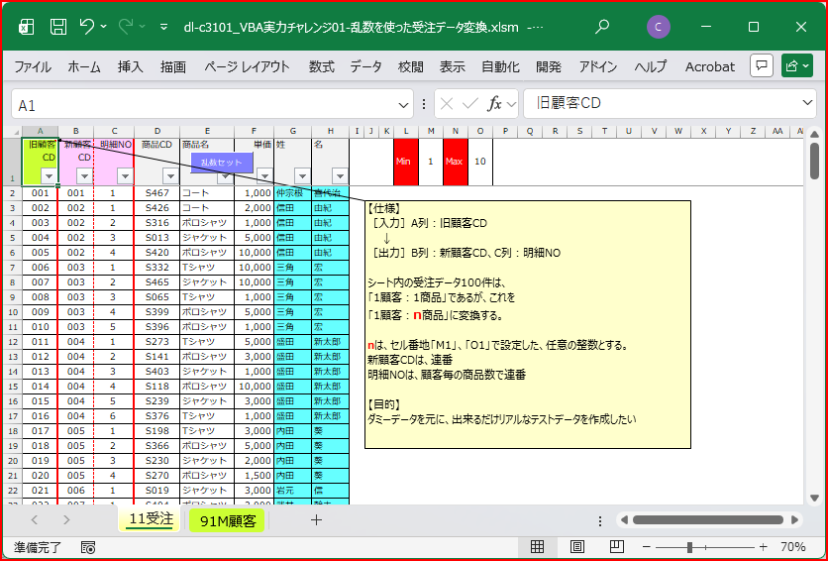Click the fx insert function icon

(494, 104)
